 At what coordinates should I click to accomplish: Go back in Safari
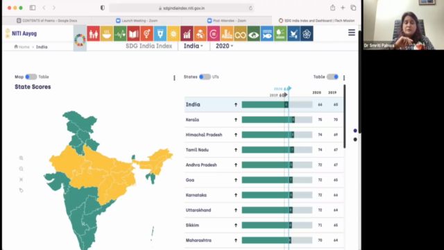pos(44,8)
